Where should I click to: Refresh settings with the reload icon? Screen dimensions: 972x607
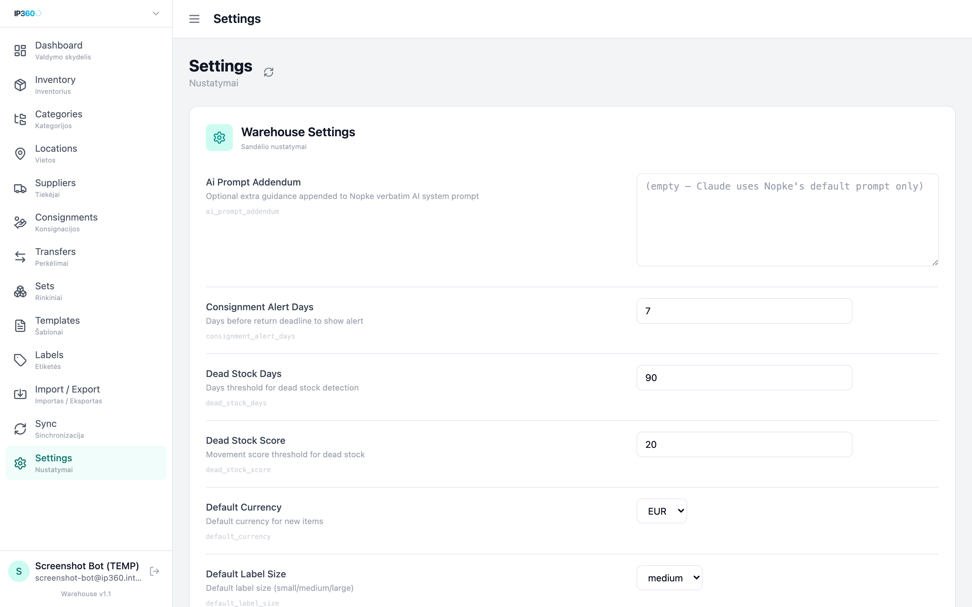(269, 72)
